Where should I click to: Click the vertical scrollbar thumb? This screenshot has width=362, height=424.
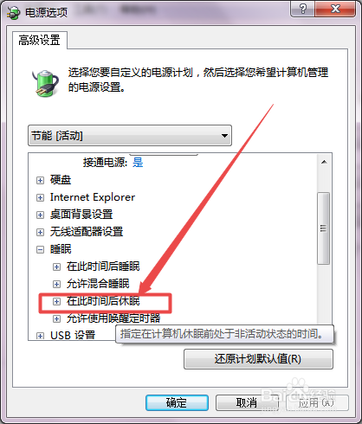coord(324,228)
